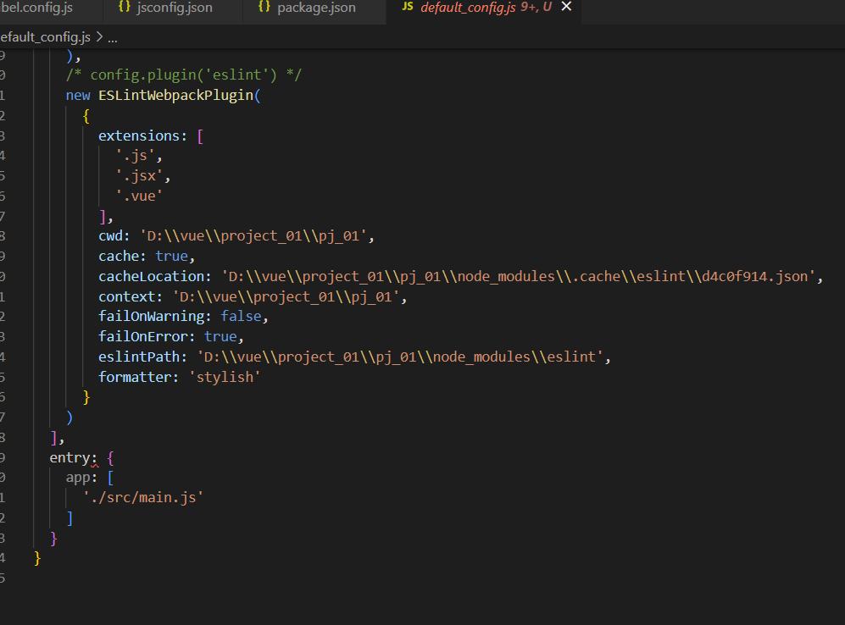Click the './src/main.js' string
The image size is (845, 625).
coord(143,497)
